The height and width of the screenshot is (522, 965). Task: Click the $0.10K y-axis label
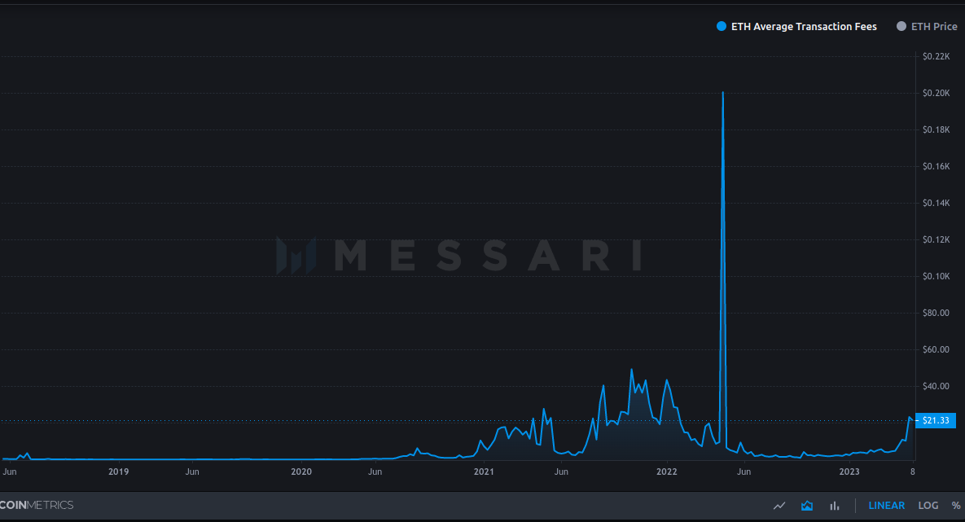936,276
